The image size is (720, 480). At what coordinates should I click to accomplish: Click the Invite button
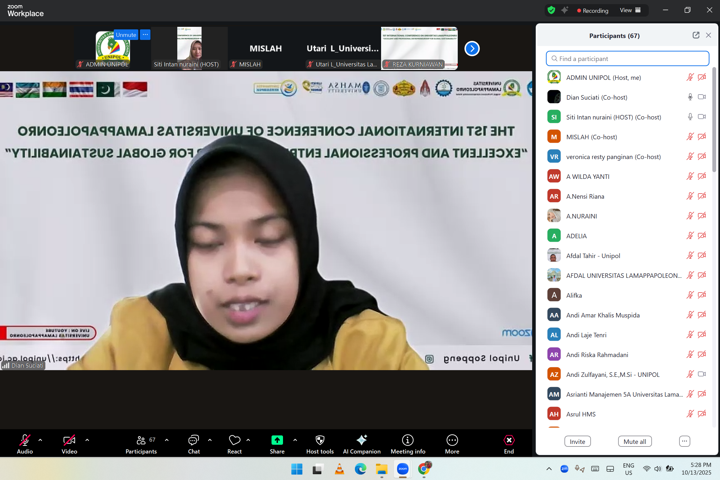tap(577, 441)
